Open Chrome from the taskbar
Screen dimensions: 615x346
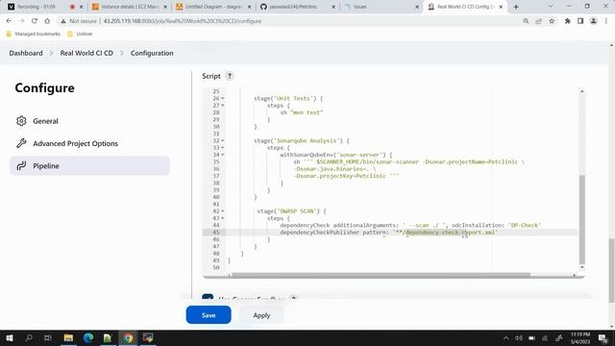128,337
